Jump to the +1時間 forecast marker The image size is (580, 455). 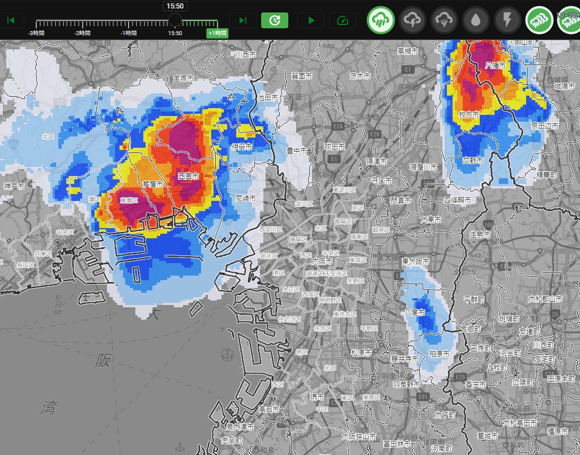click(x=217, y=33)
